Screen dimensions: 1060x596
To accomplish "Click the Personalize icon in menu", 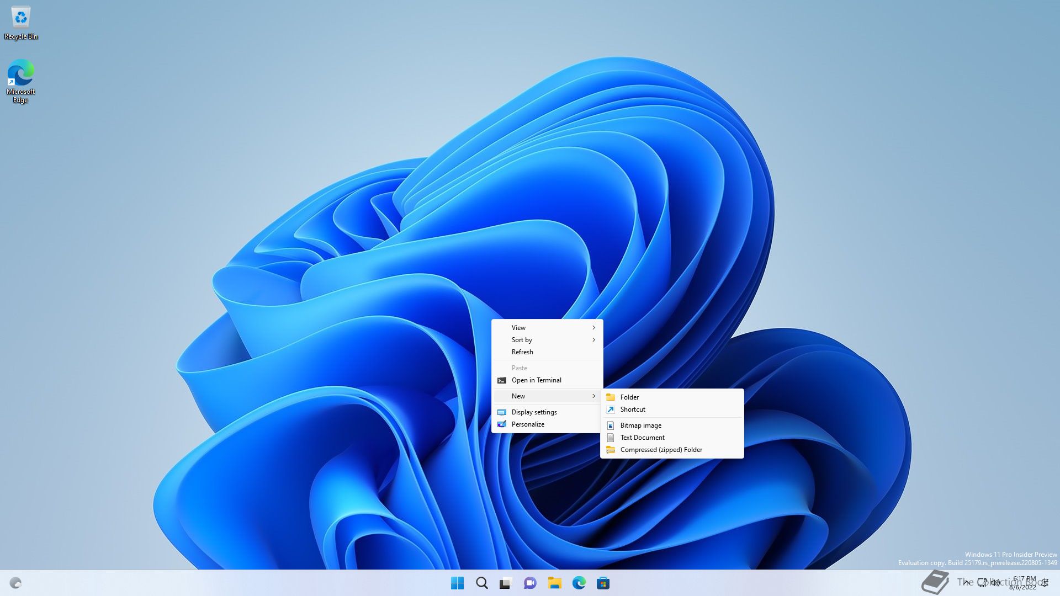I will tap(501, 424).
